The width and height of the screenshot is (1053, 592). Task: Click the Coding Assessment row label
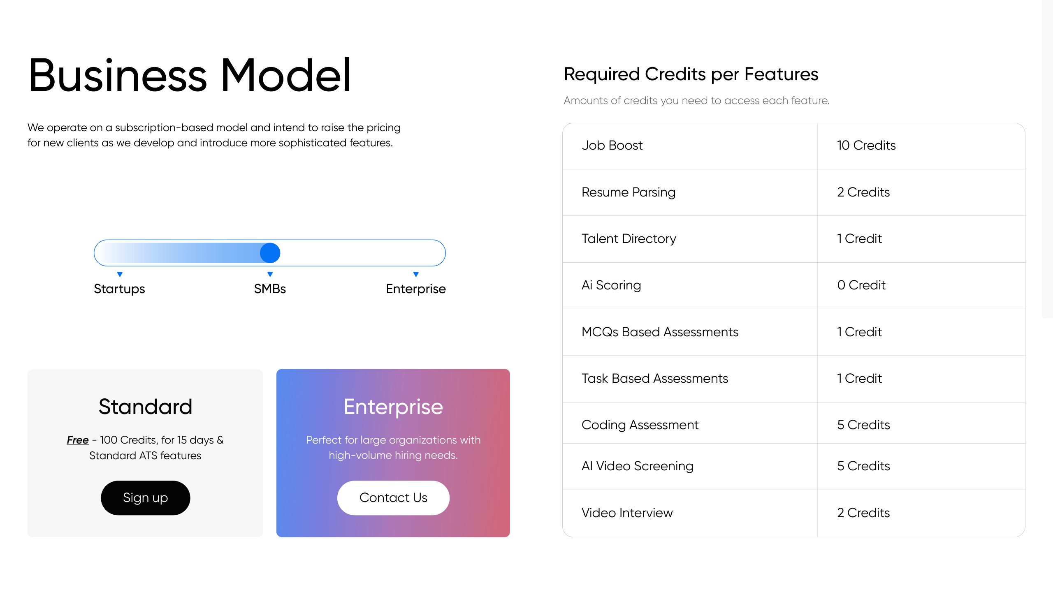pyautogui.click(x=640, y=425)
